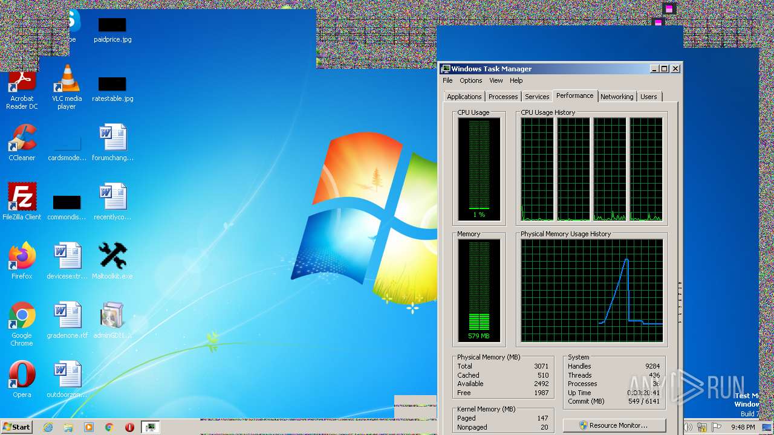Open Resource Monitor button
774x435 pixels.
[614, 425]
